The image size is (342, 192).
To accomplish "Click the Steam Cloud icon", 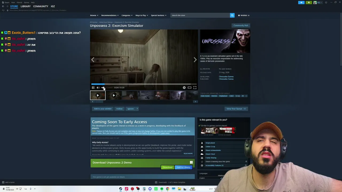I will coord(202,154).
